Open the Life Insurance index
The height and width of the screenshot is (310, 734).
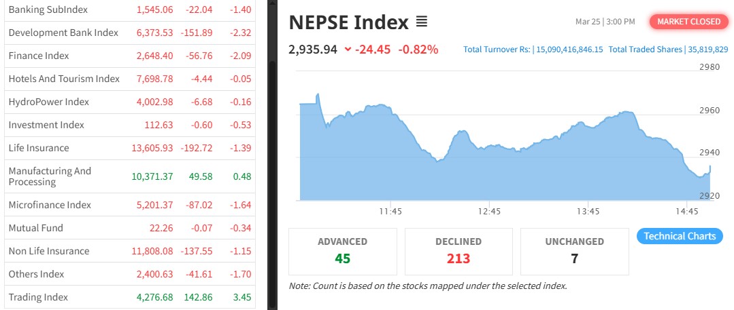39,148
